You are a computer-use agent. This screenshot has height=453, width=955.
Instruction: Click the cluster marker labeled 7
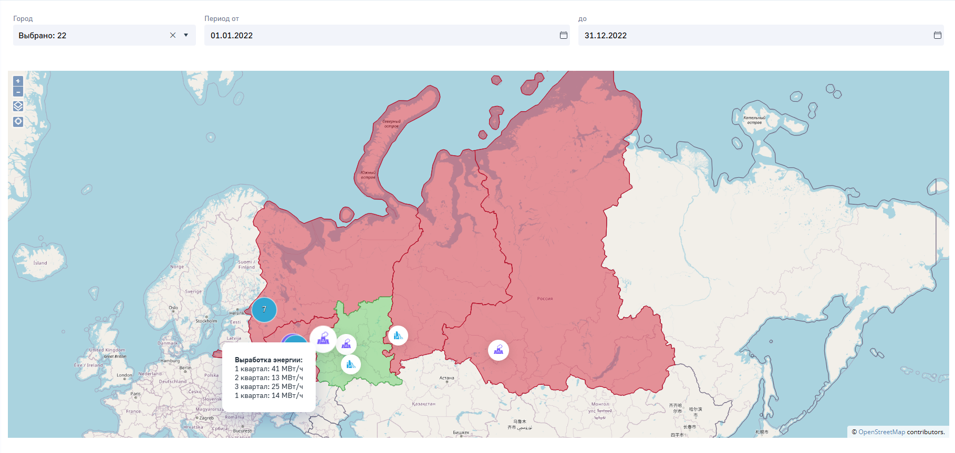click(264, 309)
